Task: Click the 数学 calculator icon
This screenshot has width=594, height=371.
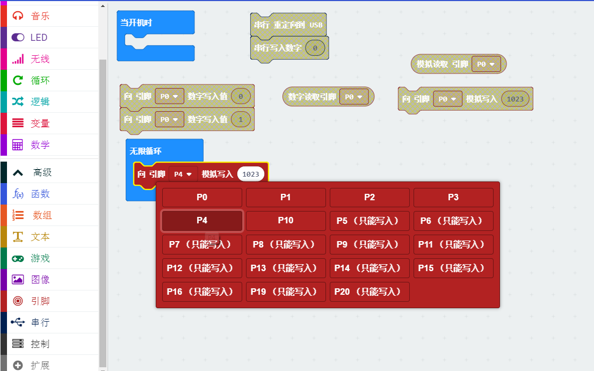Action: coord(18,144)
